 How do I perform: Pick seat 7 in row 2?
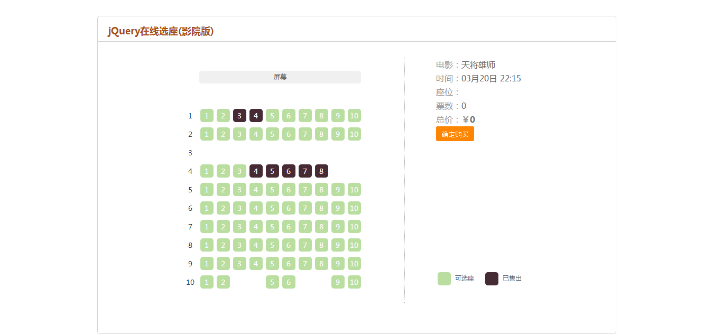(305, 134)
